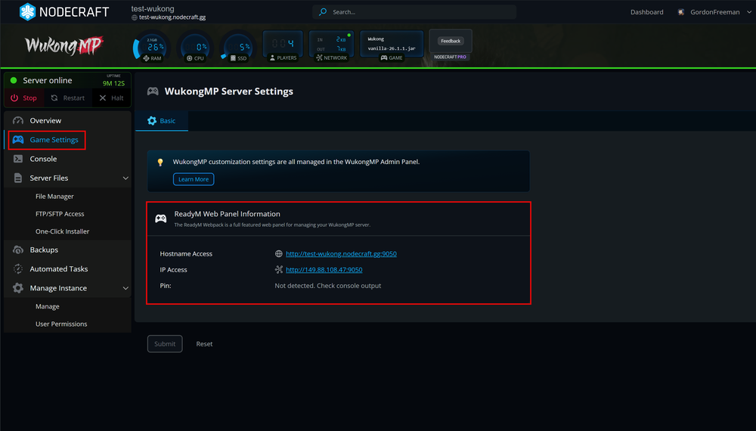
Task: Open the Dashboard link
Action: (646, 12)
